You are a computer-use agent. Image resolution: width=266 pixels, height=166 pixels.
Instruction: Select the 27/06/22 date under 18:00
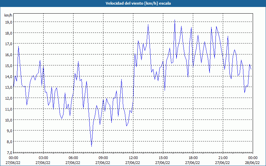click(x=193, y=163)
